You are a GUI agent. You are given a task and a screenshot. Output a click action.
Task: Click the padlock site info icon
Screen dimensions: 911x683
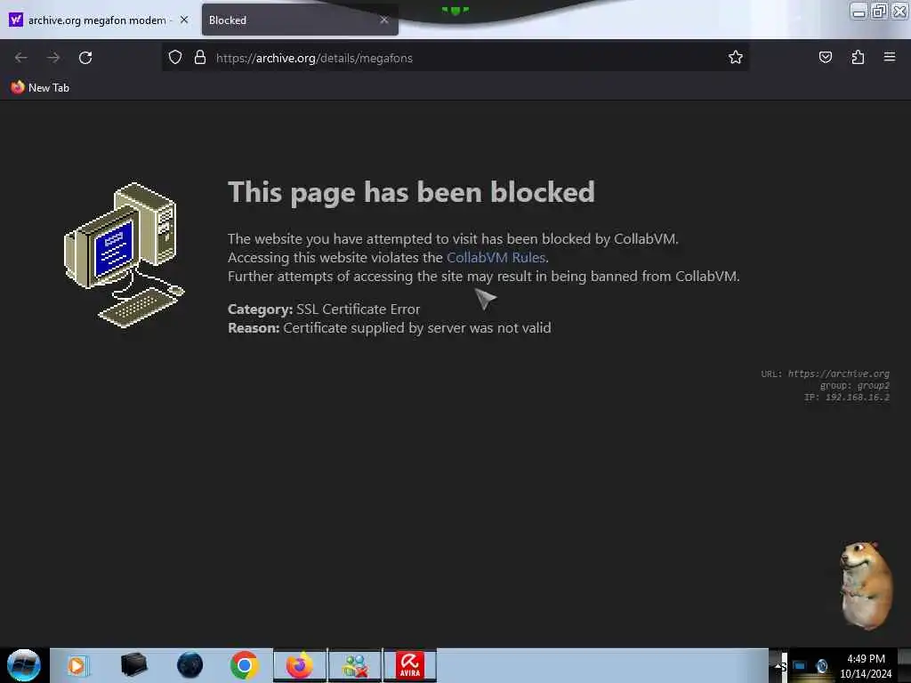(x=200, y=57)
